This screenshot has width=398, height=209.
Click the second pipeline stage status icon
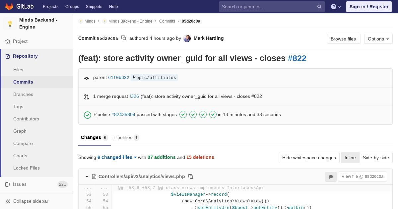pyautogui.click(x=193, y=114)
